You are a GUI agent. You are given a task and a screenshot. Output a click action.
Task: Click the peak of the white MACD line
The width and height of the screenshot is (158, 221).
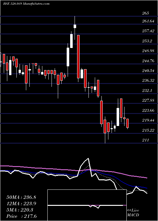(x=88, y=158)
